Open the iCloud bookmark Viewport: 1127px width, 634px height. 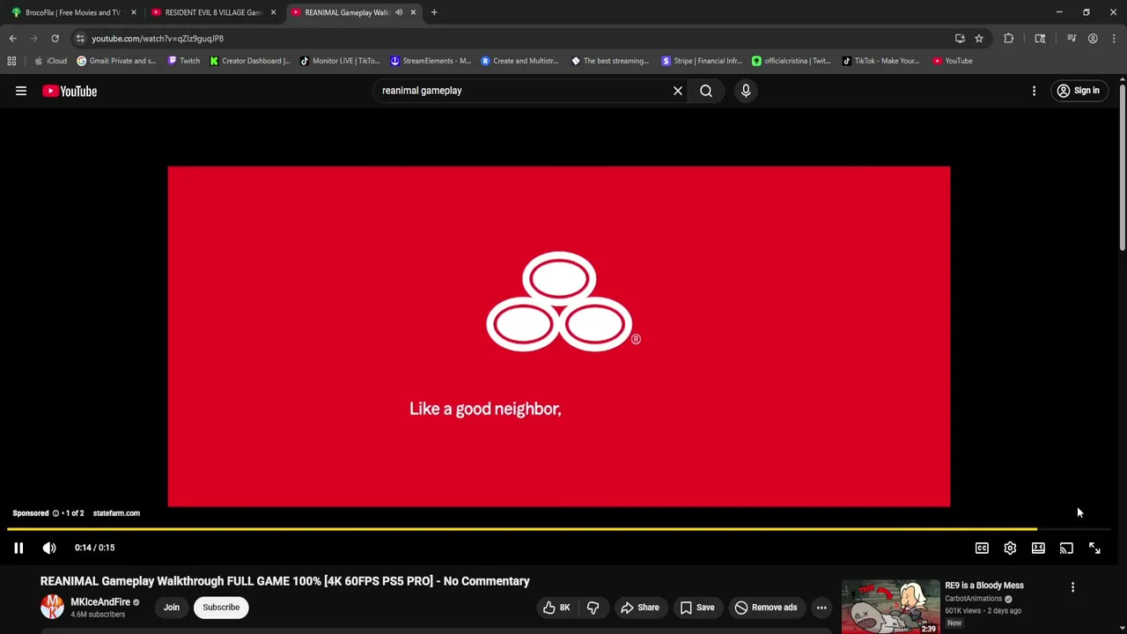pos(50,61)
